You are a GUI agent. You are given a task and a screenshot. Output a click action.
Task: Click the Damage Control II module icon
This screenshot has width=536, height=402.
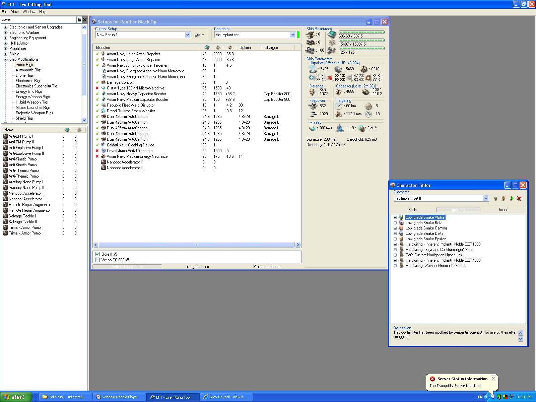(x=104, y=82)
